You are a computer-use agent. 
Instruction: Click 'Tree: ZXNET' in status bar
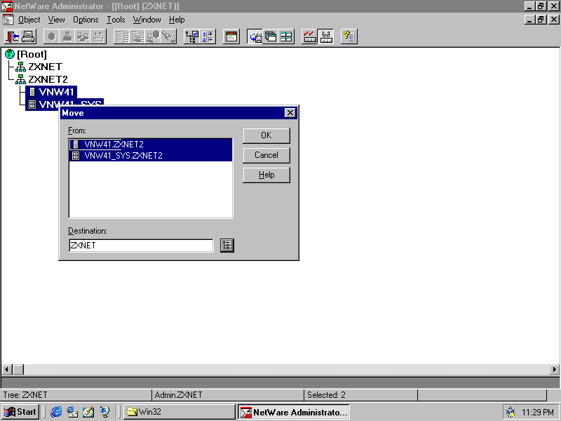point(25,395)
